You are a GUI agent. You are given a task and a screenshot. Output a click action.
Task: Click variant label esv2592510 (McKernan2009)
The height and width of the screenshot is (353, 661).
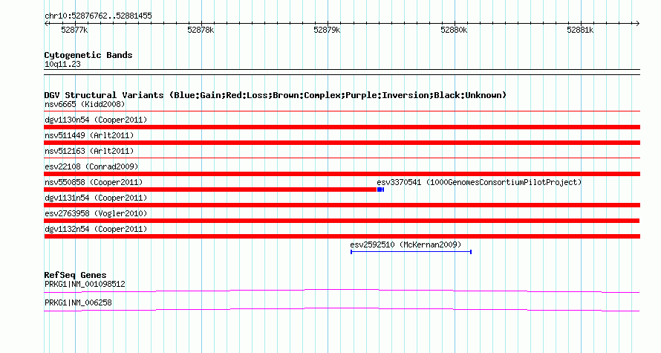(x=406, y=244)
